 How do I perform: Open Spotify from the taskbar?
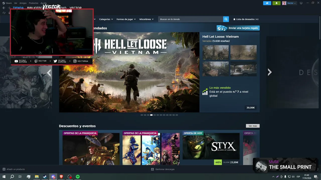point(78,177)
